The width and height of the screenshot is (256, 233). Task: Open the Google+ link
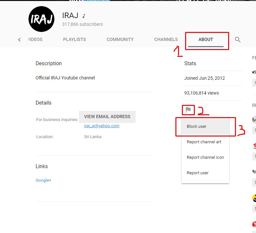click(x=43, y=180)
